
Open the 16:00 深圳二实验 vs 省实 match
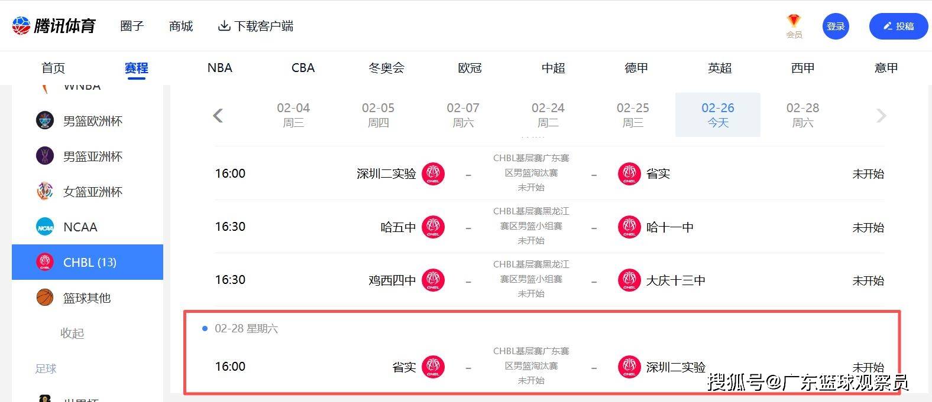[x=531, y=174]
